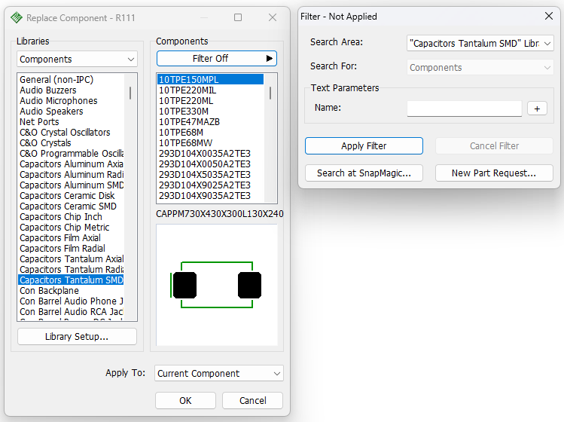Image resolution: width=564 pixels, height=422 pixels.
Task: Select Capacitors Aluminum Axial library
Action: pyautogui.click(x=72, y=164)
